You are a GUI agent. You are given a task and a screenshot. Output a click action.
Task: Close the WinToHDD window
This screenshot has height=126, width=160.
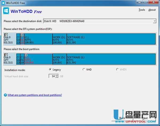[154, 2]
